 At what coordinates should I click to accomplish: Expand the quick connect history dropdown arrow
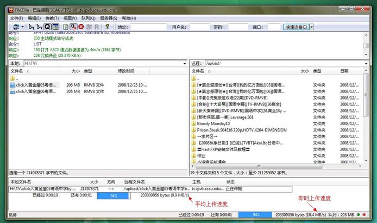click(x=312, y=27)
